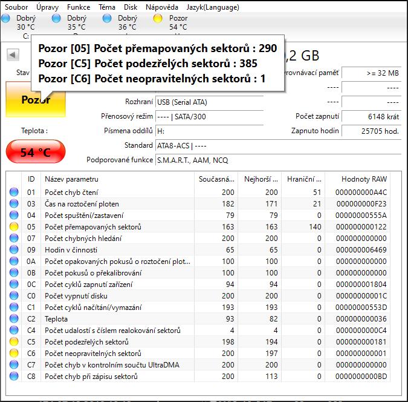This screenshot has width=408, height=402.
Task: Click yellow status icon for attribute C5
Action: pyautogui.click(x=14, y=342)
